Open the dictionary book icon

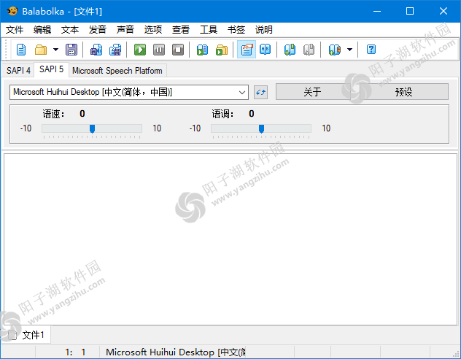click(x=266, y=50)
